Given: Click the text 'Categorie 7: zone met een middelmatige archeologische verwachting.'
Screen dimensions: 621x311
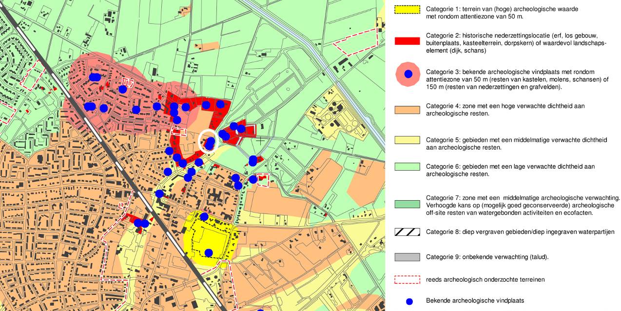Looking at the screenshot, I should pyautogui.click(x=523, y=198).
